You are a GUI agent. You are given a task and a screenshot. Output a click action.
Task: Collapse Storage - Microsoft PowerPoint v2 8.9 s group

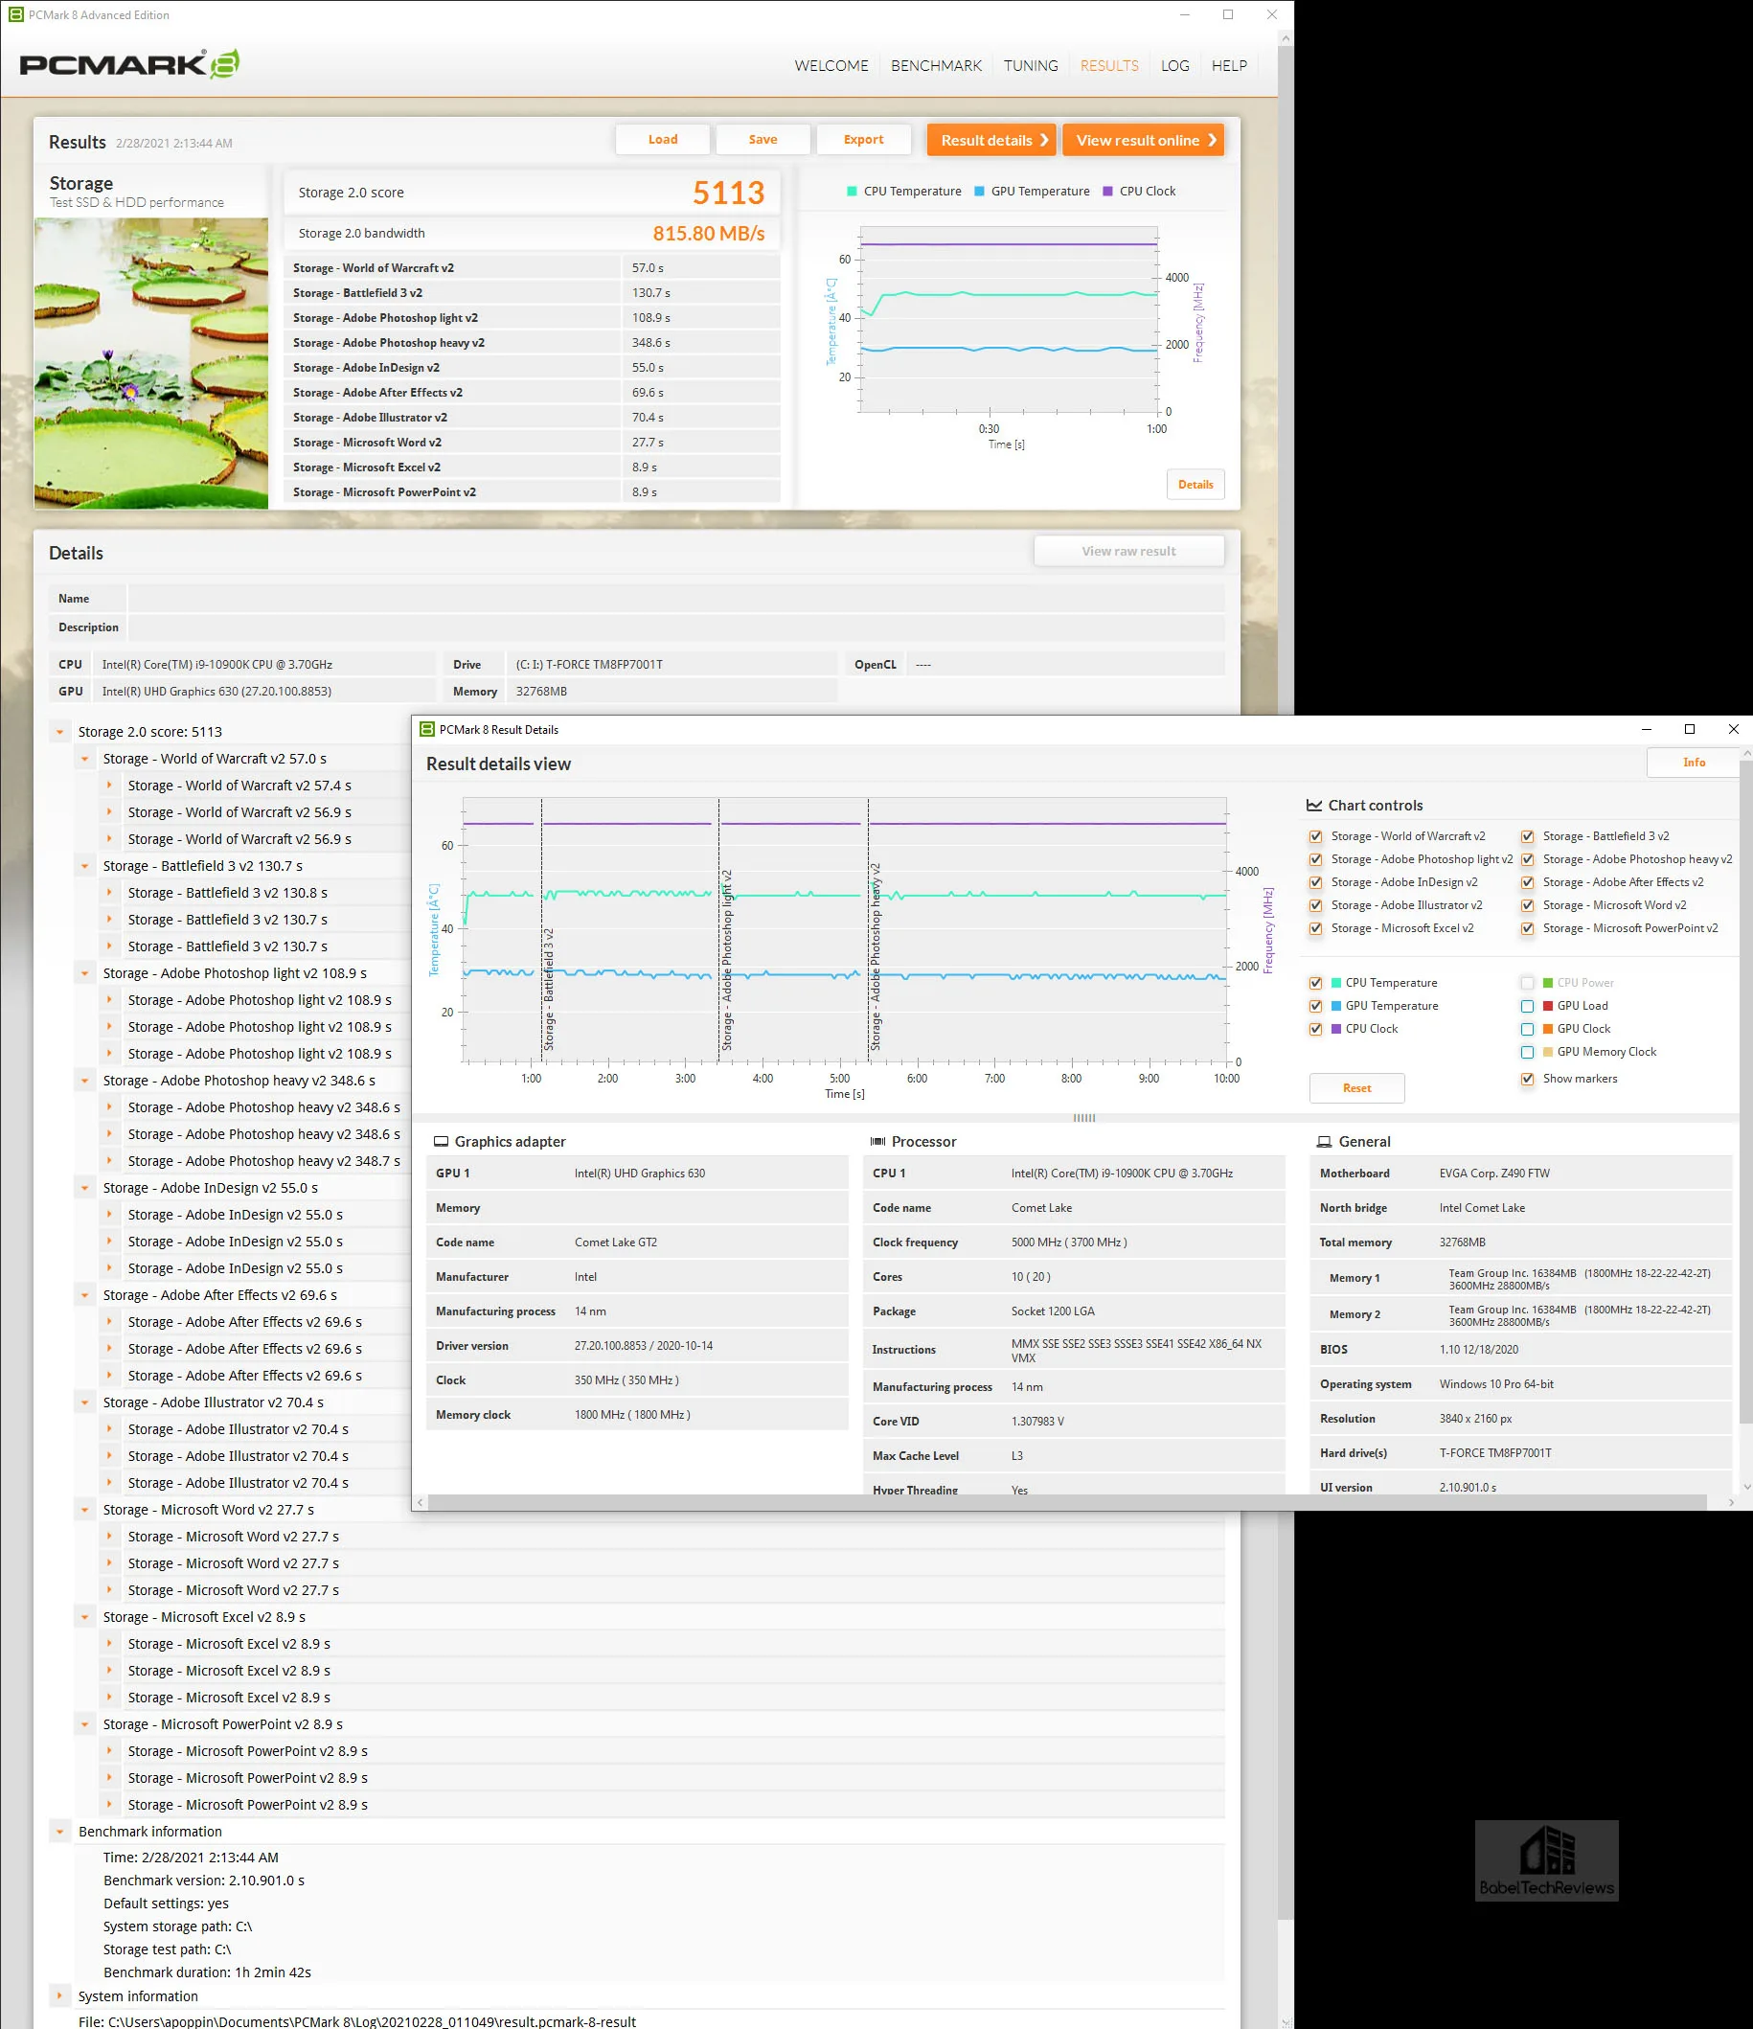point(85,1724)
